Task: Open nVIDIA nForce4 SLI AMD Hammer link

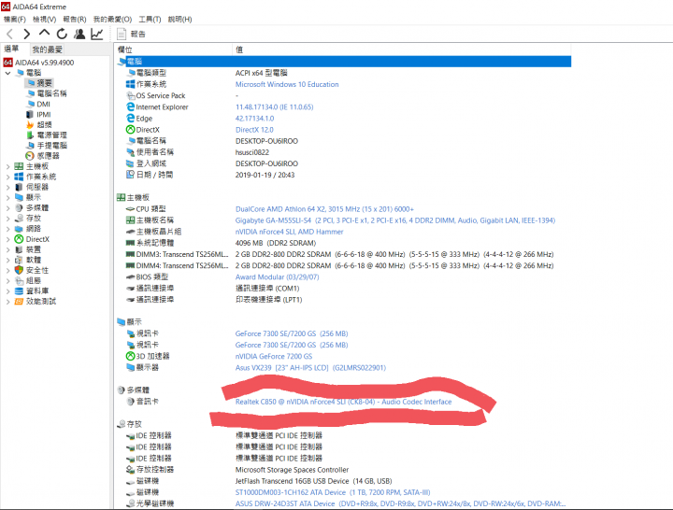Action: [289, 232]
